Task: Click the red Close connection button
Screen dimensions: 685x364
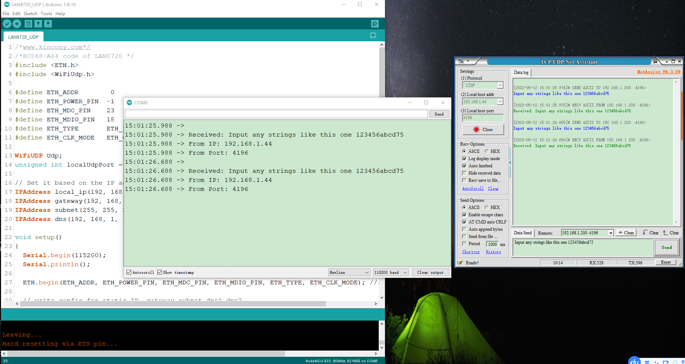Action: point(483,130)
